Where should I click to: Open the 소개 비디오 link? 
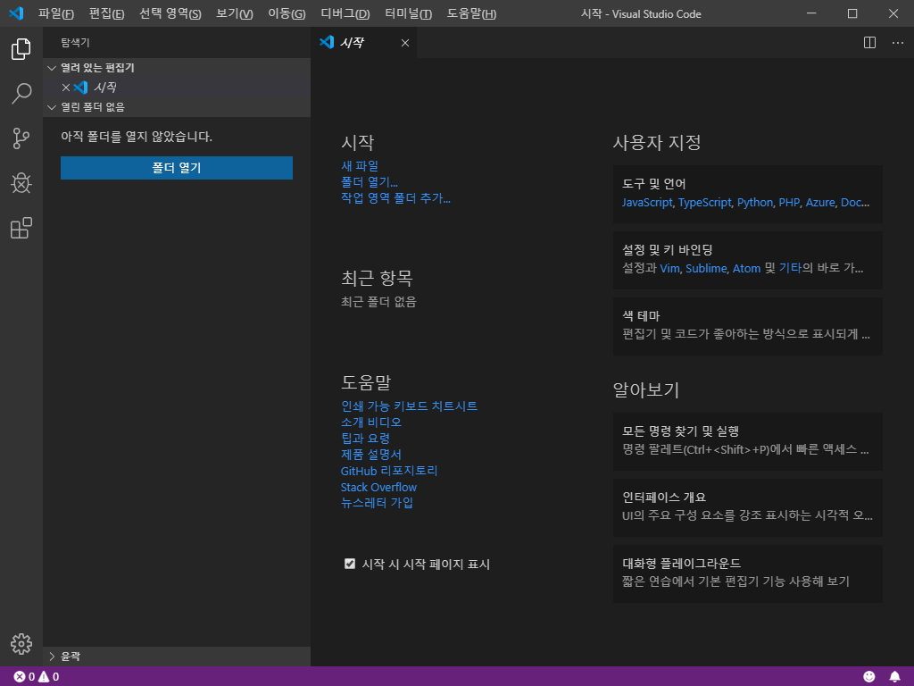pos(371,422)
